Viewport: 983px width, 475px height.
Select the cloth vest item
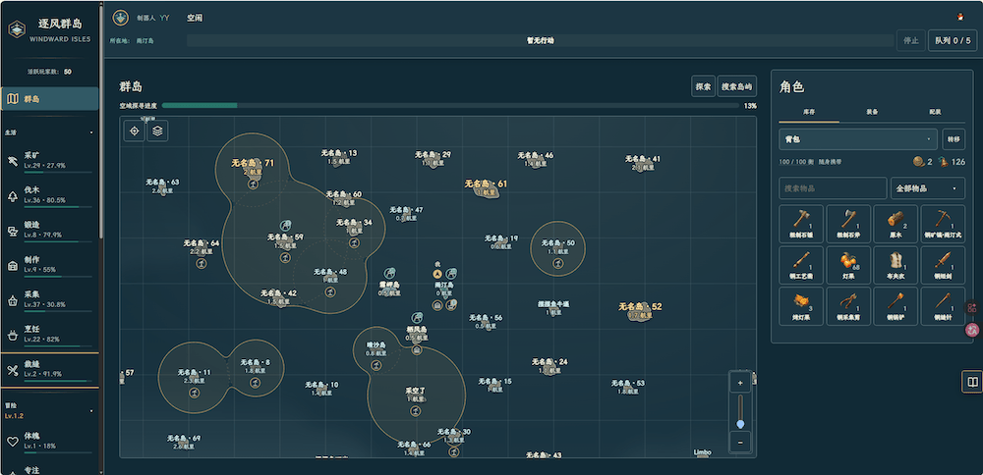896,265
